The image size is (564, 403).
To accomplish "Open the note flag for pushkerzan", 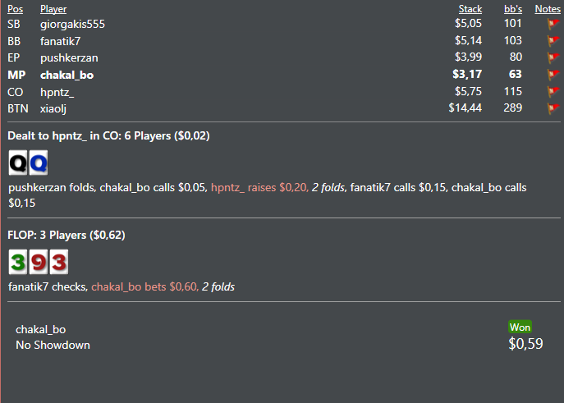I will [553, 57].
